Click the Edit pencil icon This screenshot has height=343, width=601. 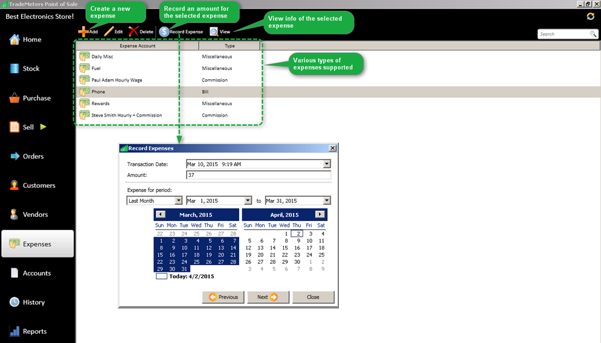tap(109, 31)
